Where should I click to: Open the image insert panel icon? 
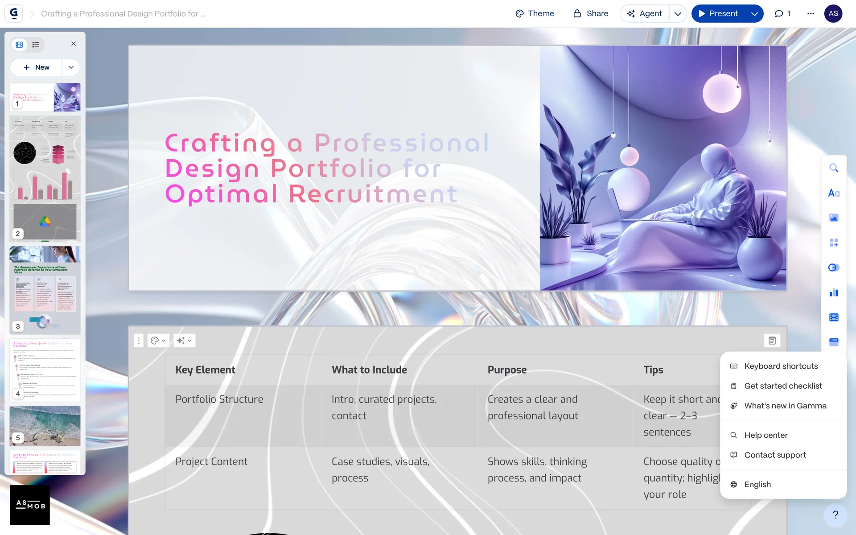pyautogui.click(x=833, y=218)
